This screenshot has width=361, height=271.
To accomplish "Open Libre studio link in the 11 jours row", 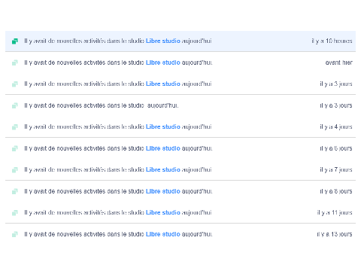I will 163,212.
